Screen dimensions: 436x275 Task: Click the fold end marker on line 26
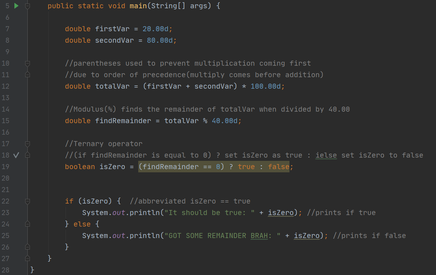coord(28,247)
